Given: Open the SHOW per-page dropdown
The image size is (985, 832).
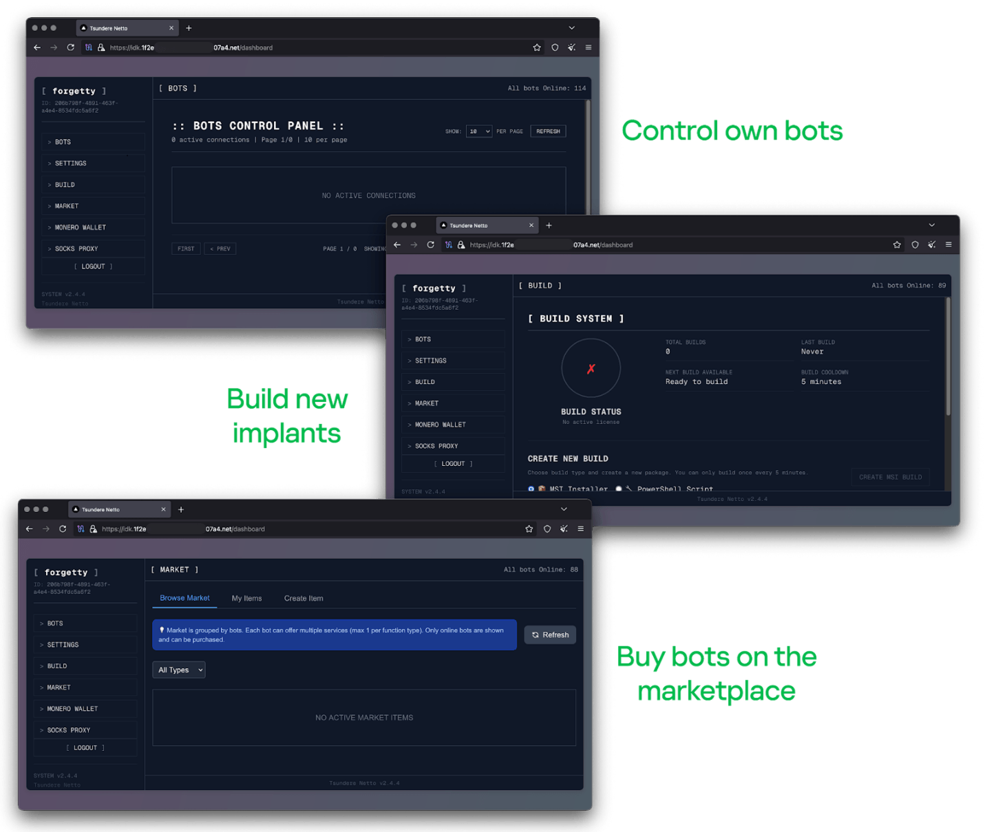Looking at the screenshot, I should [x=479, y=131].
